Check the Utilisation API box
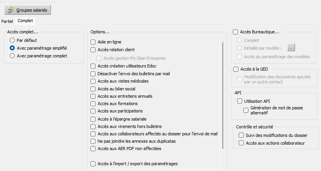The width and height of the screenshot is (321, 171). (x=239, y=101)
